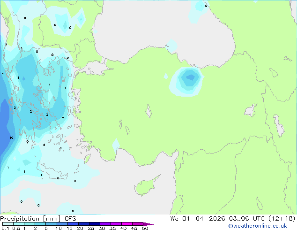Click the "0.5" legend scale label
The width and height of the screenshot is (297, 230).
coord(16,228)
